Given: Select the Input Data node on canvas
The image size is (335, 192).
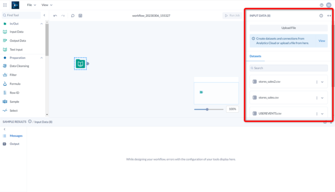Looking at the screenshot, I should click(80, 63).
